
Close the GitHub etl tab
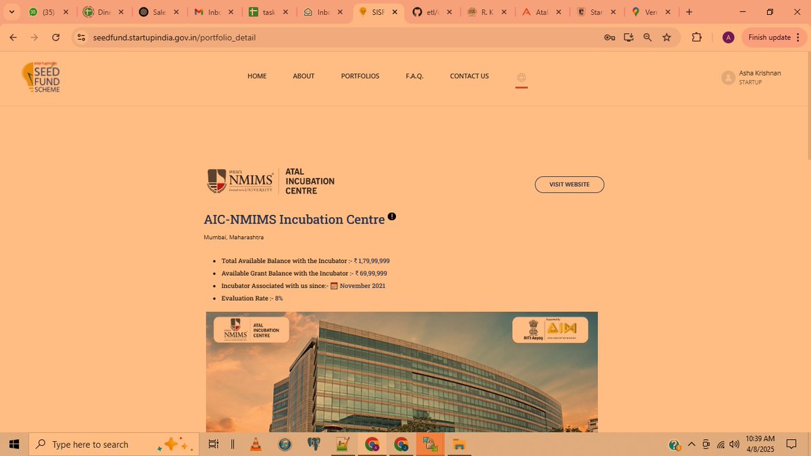tap(449, 12)
